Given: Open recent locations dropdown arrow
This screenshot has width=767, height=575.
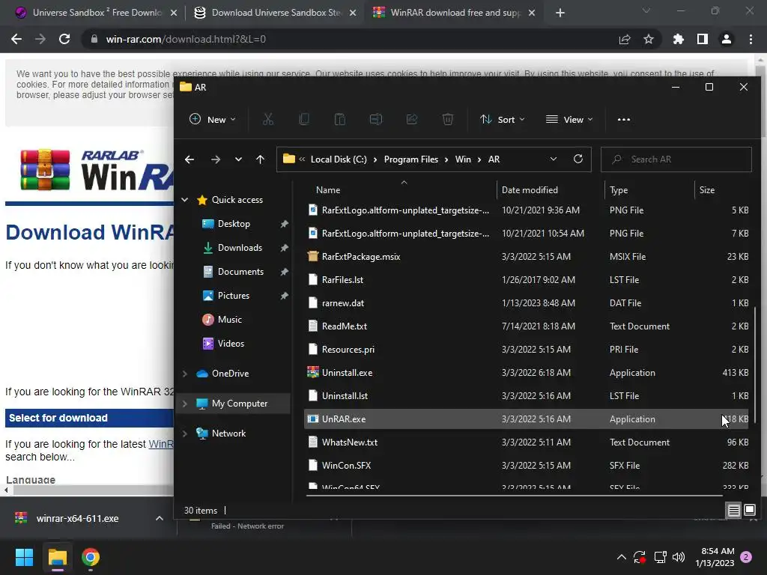Looking at the screenshot, I should 238,159.
